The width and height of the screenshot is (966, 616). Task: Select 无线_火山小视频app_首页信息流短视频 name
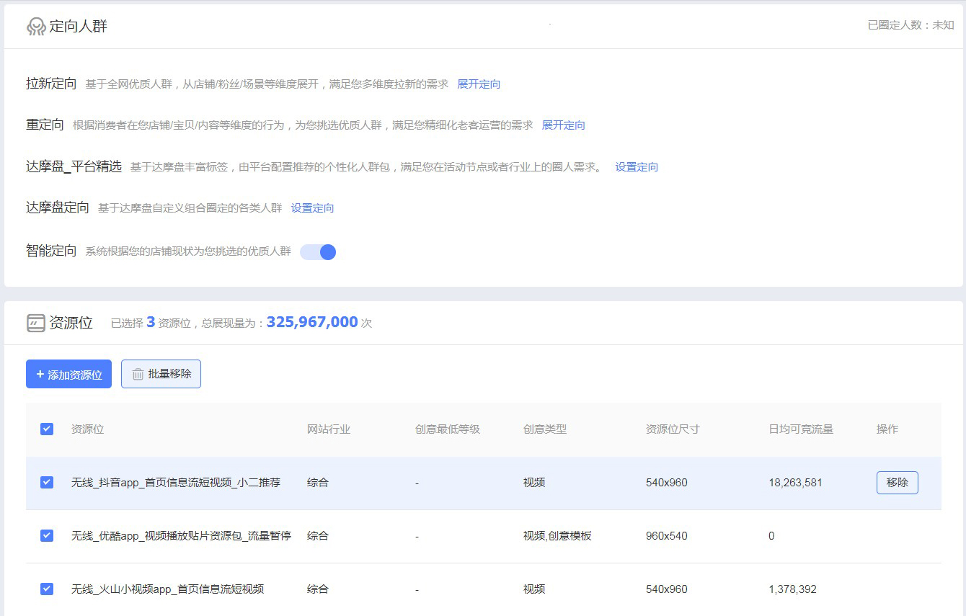pos(167,589)
